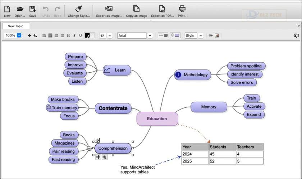
Task: Select the Make breaks subtopic
Action: pos(63,100)
